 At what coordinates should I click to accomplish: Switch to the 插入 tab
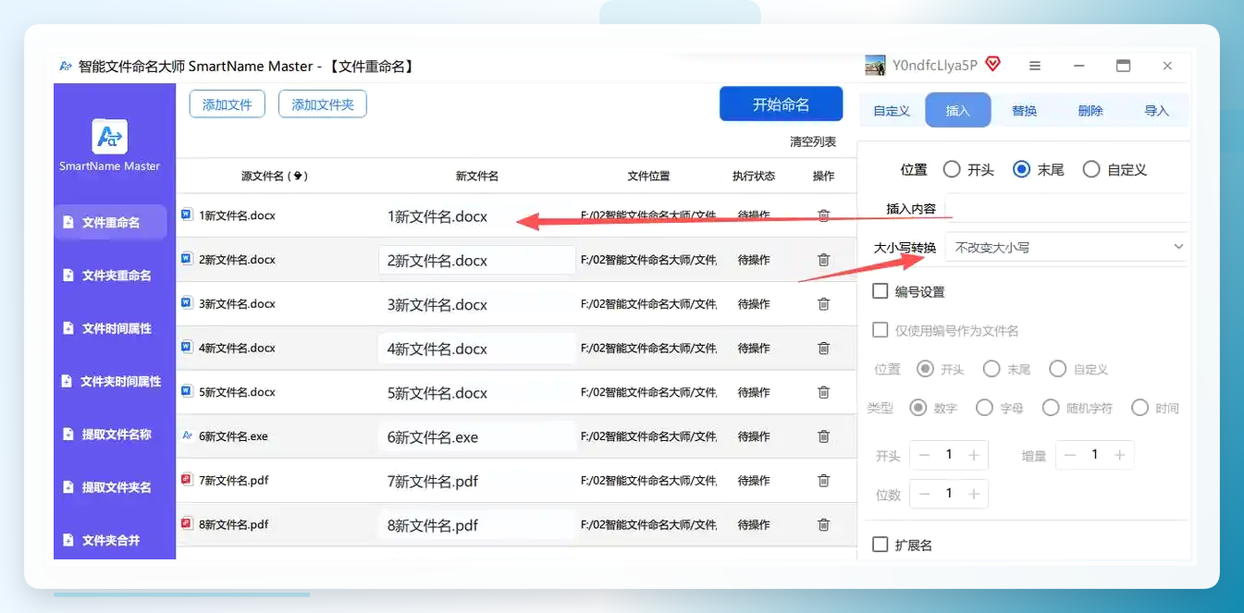[958, 110]
